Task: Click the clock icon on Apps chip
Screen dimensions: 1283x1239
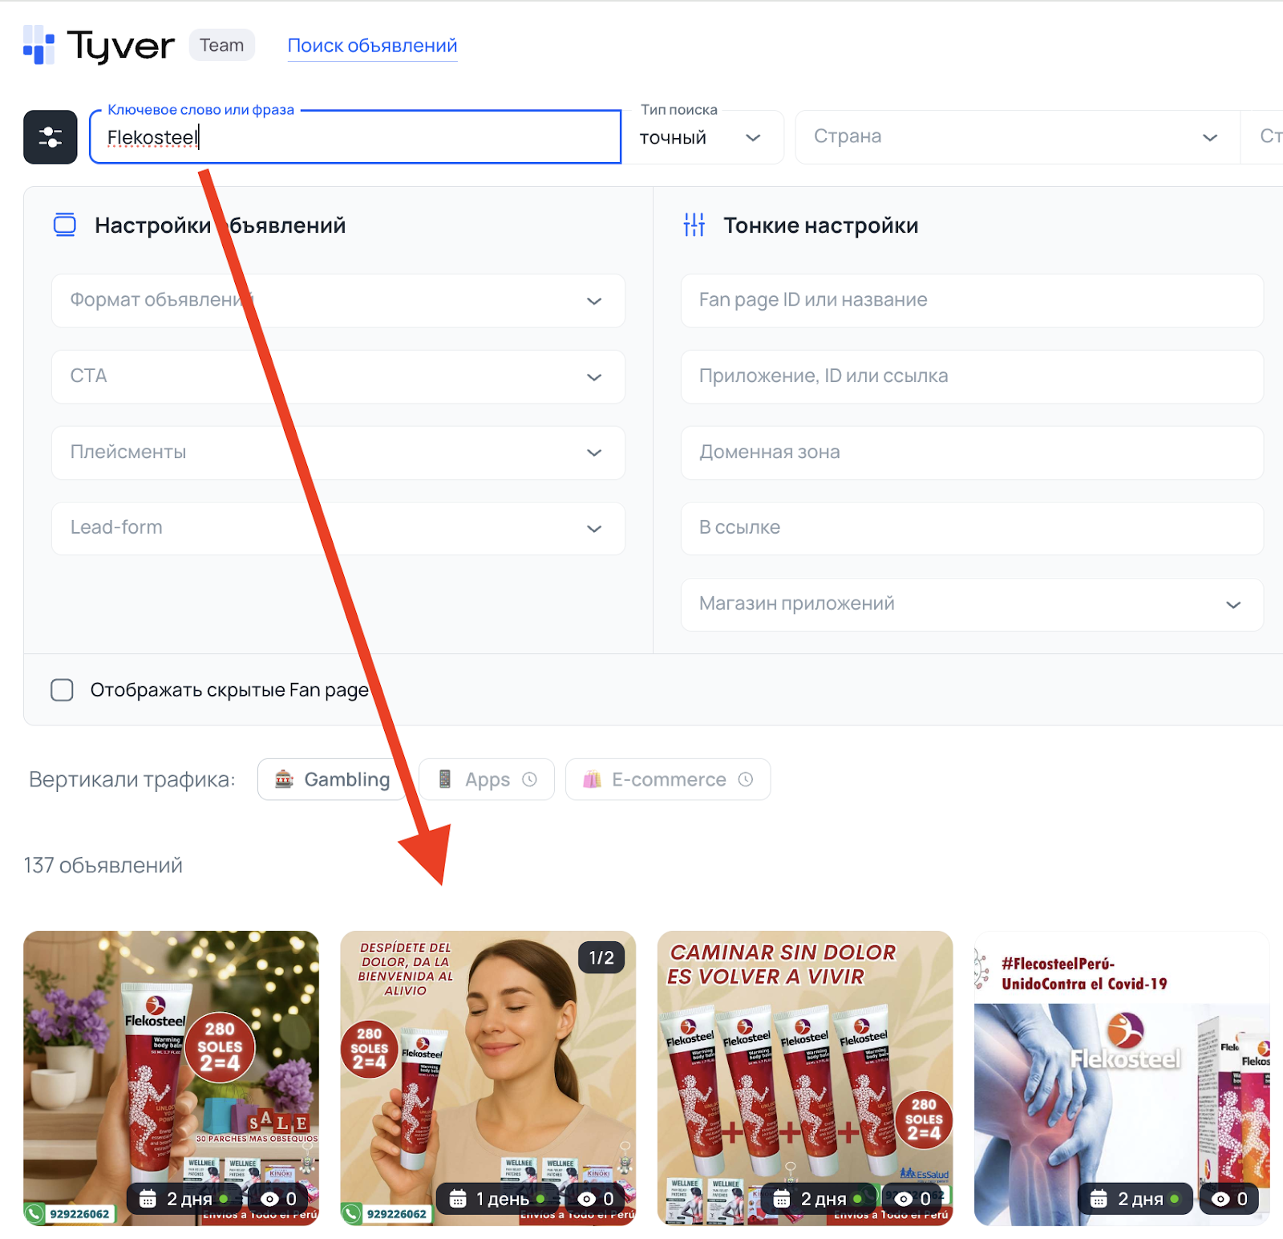Action: point(529,779)
